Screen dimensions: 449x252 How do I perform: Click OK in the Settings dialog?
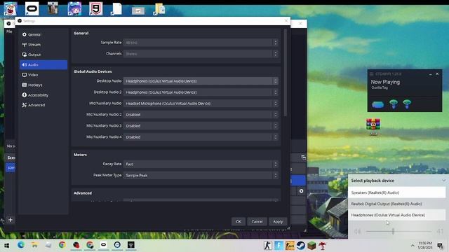click(x=239, y=222)
